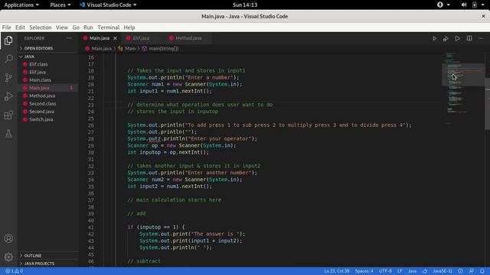The image size is (490, 275).
Task: Open the Testing flask view
Action: (x=8, y=134)
